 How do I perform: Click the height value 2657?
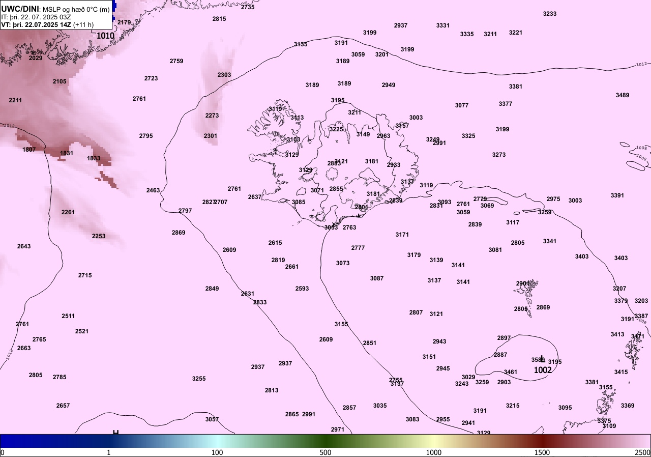tap(63, 406)
